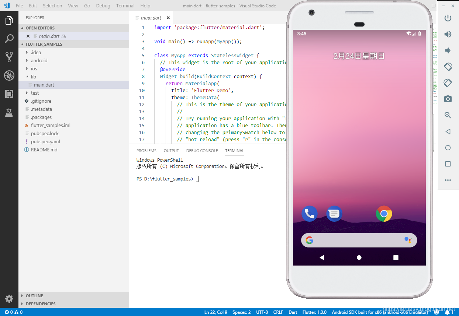Open the Selection menu

[52, 6]
